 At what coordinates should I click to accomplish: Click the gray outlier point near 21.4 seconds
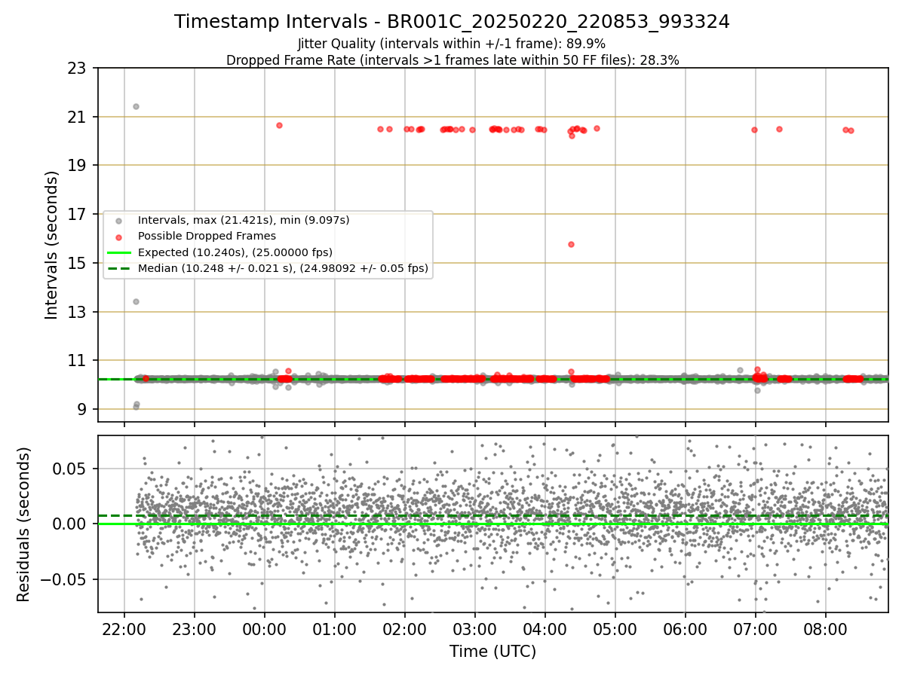pyautogui.click(x=136, y=106)
